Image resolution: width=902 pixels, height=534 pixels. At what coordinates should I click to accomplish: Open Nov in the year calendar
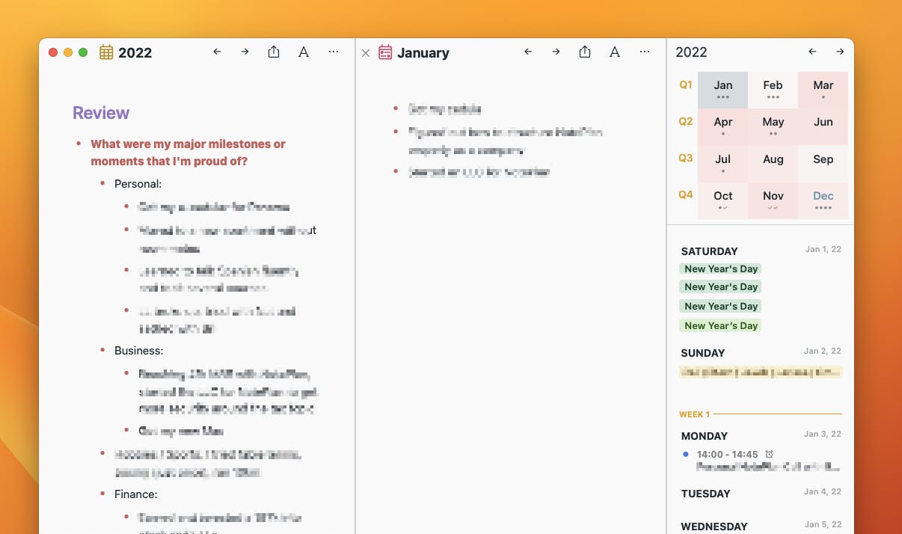pyautogui.click(x=773, y=200)
